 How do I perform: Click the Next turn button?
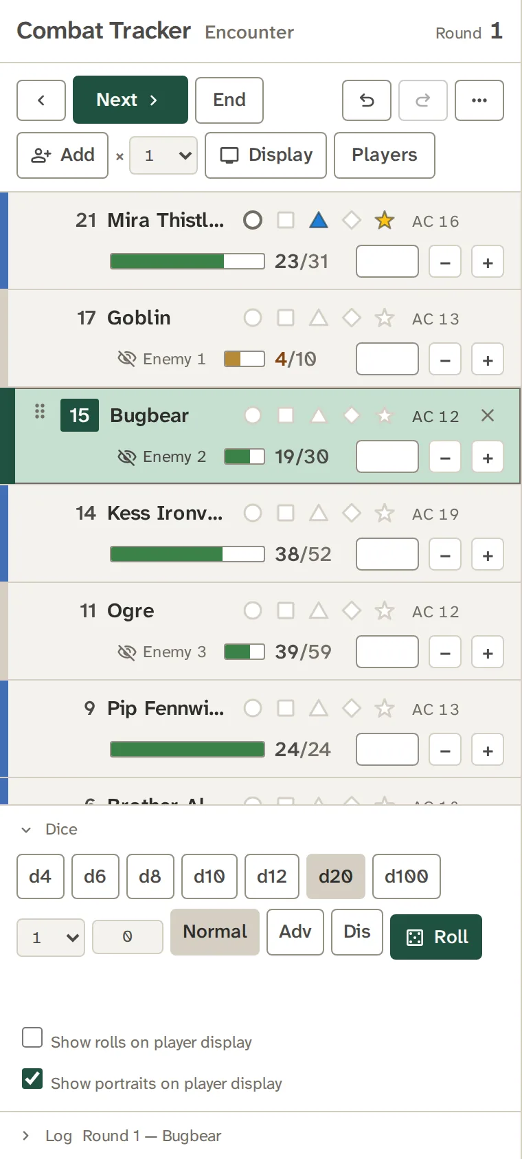[x=130, y=100]
